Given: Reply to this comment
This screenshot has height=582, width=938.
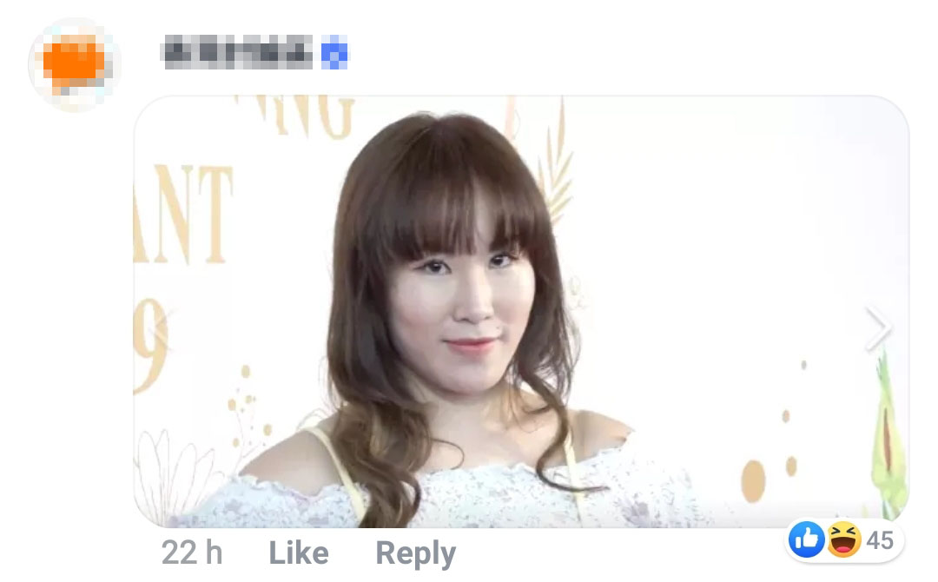Looking at the screenshot, I should [x=416, y=553].
